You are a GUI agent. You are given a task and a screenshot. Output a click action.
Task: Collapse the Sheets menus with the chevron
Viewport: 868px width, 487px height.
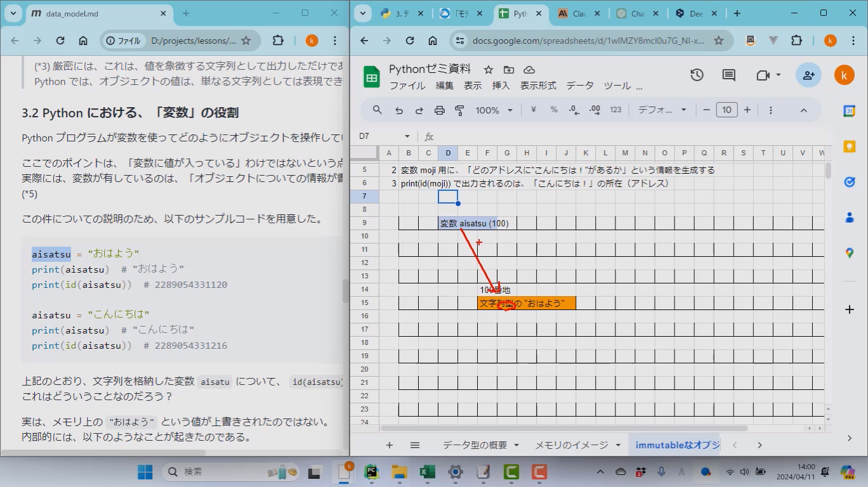pyautogui.click(x=803, y=110)
